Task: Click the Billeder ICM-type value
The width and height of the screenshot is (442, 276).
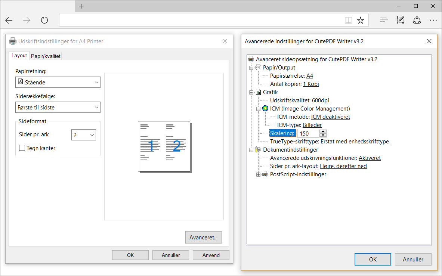Action: (x=312, y=125)
